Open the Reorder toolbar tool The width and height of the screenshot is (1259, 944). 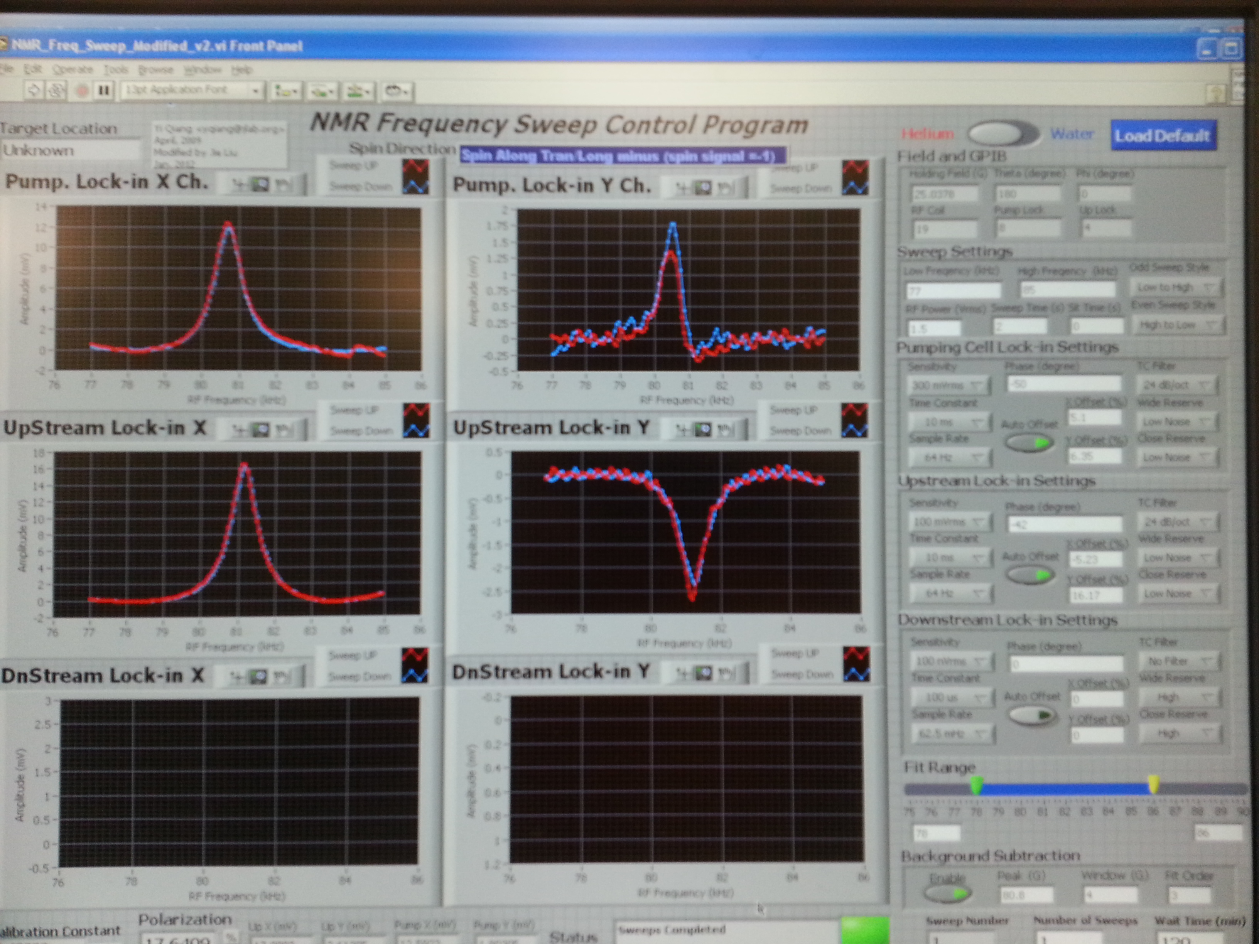[x=397, y=91]
